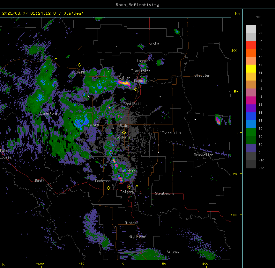This screenshot has width=275, height=268.
Task: Select the Vulcan label
Action: pyautogui.click(x=173, y=252)
